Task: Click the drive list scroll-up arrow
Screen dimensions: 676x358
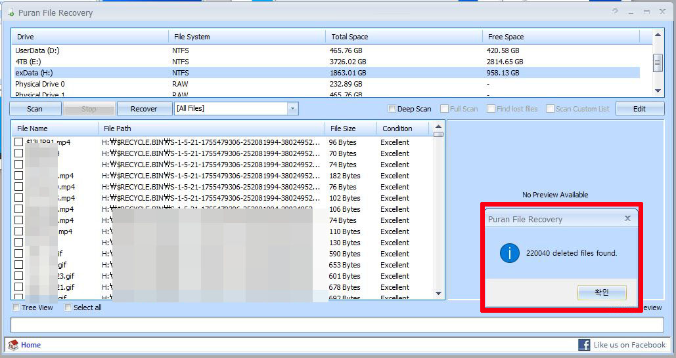Action: pyautogui.click(x=658, y=35)
